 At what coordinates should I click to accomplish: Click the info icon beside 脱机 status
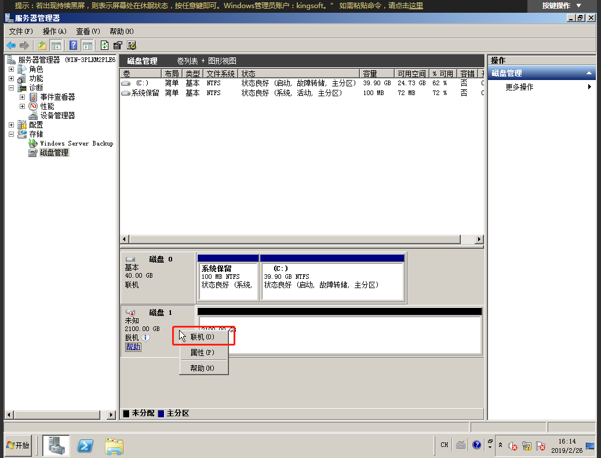(146, 337)
